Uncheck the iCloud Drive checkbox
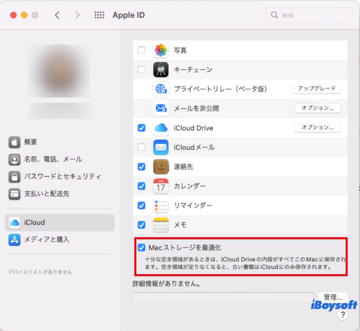Viewport: 360px width, 331px height. click(x=142, y=128)
